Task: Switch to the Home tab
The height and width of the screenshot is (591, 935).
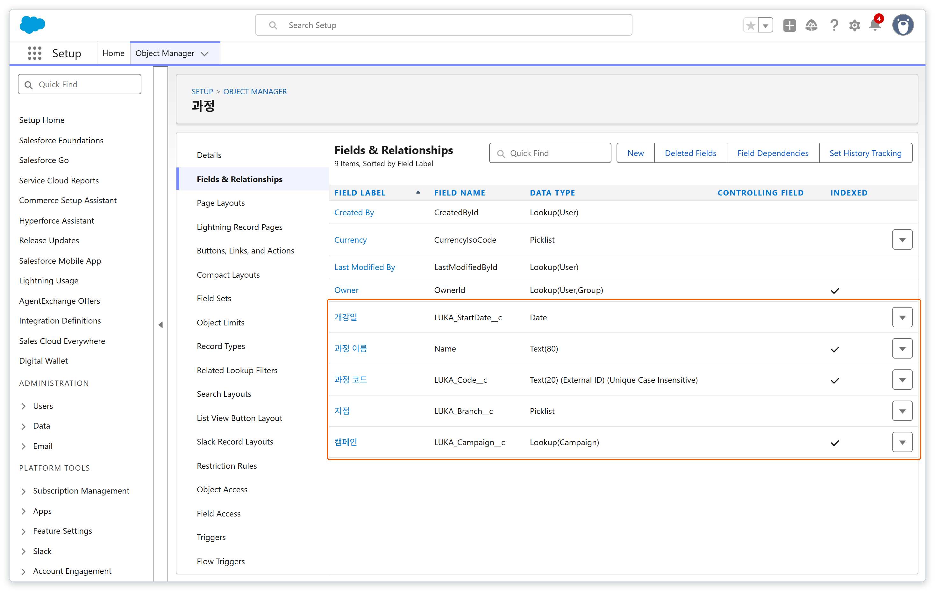Action: [x=113, y=53]
